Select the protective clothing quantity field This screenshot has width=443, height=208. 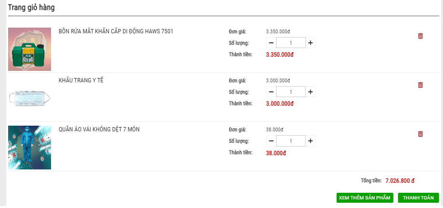pyautogui.click(x=291, y=141)
